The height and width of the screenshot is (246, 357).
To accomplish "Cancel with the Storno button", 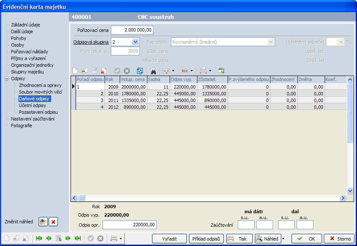I will 339,239.
